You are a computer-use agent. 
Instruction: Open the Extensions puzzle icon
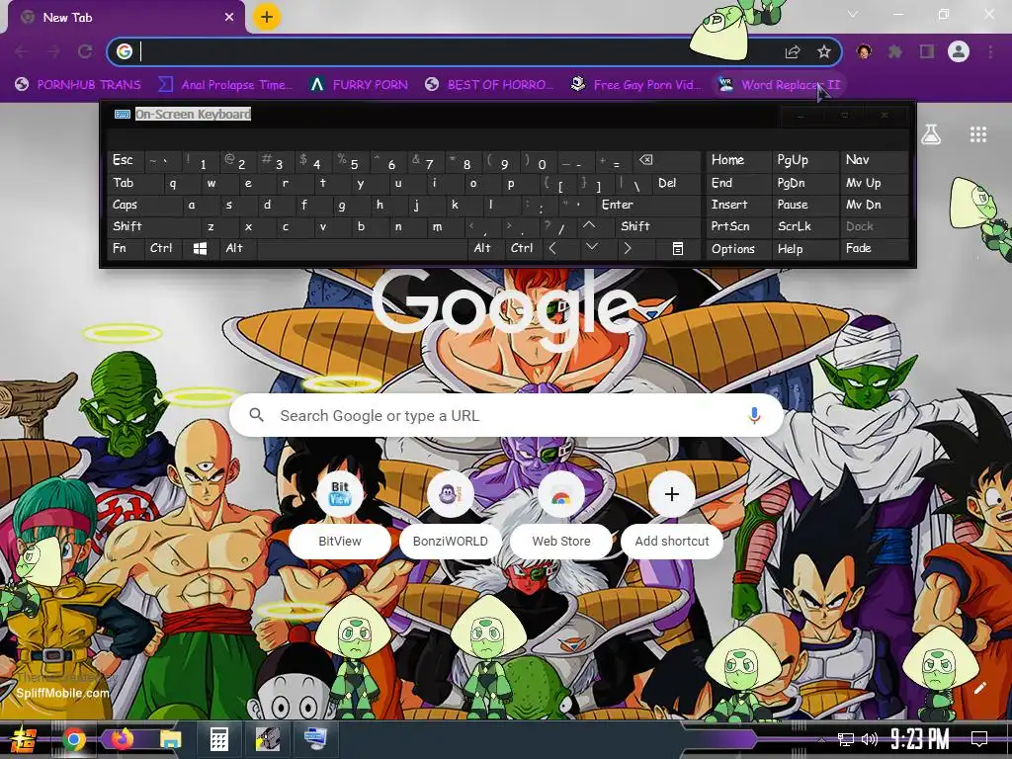pyautogui.click(x=894, y=51)
